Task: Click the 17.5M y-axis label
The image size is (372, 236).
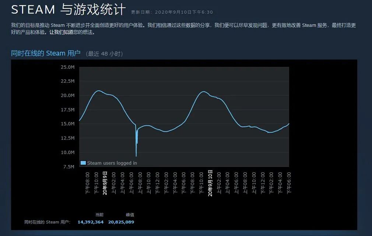Action: 68,110
